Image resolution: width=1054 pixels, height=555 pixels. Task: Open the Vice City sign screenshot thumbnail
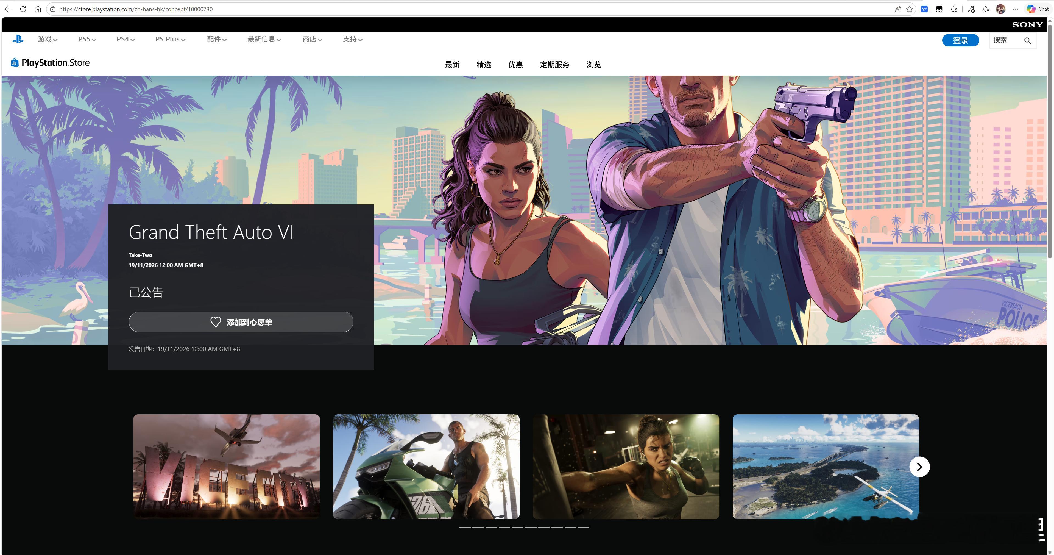[x=226, y=467]
